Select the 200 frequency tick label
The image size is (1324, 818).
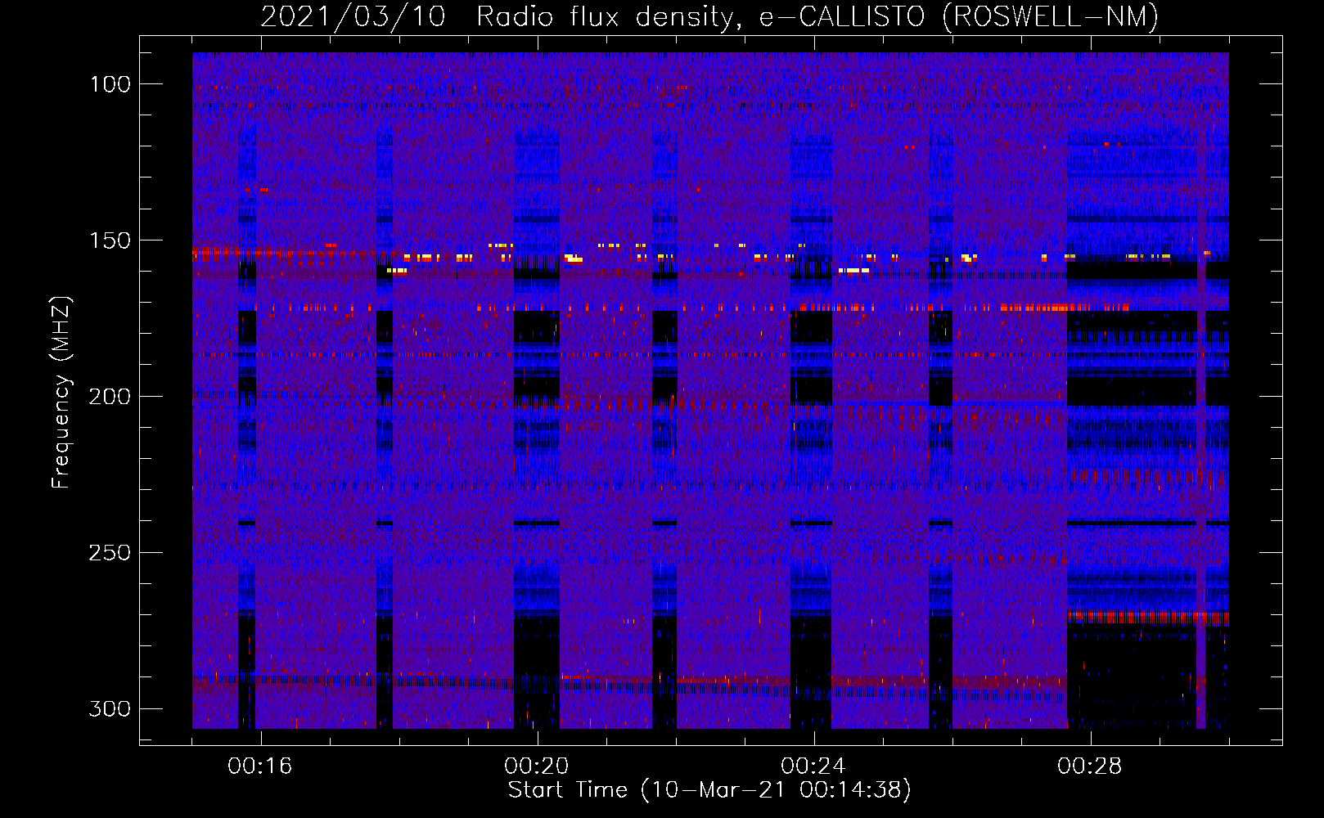coord(110,397)
